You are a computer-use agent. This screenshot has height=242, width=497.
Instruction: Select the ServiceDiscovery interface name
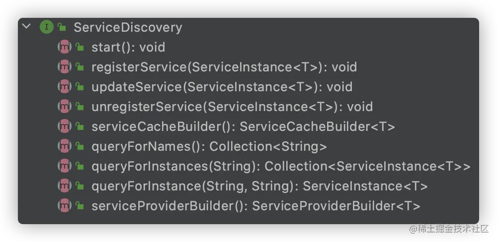[128, 27]
